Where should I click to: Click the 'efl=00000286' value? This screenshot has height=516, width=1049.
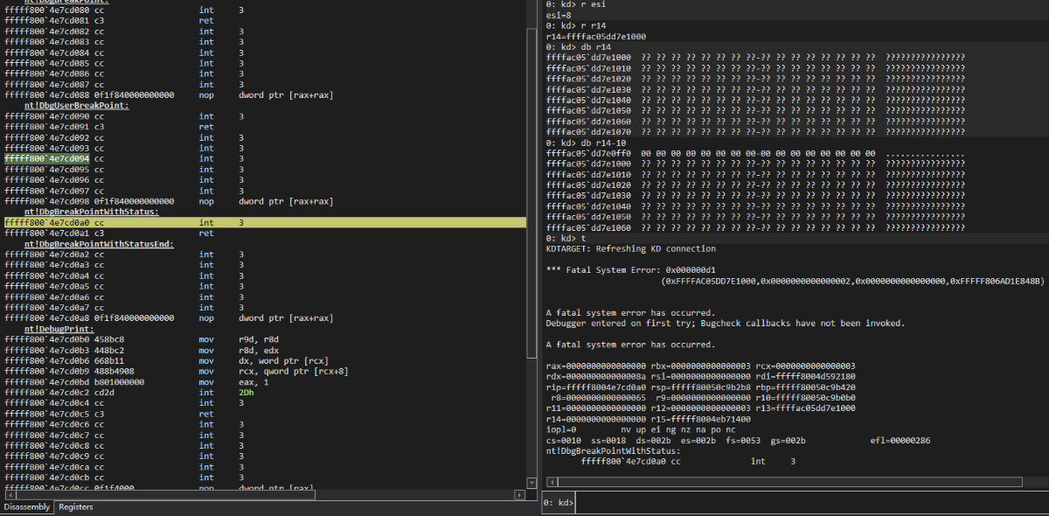900,440
